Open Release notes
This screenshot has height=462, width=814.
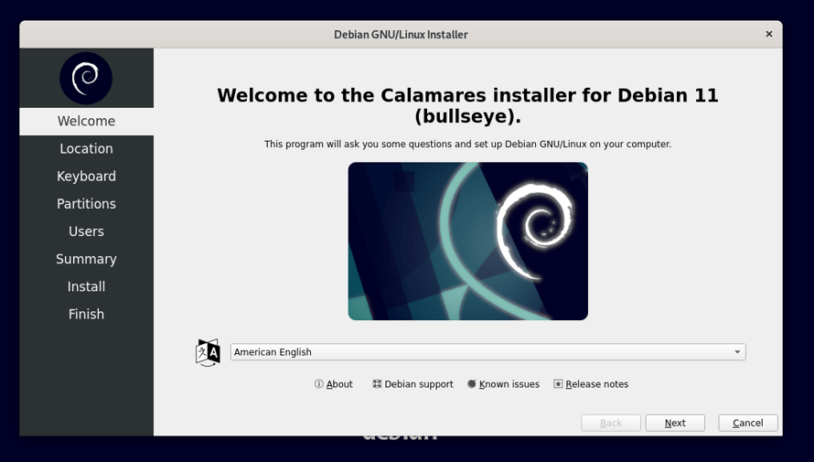coord(591,384)
